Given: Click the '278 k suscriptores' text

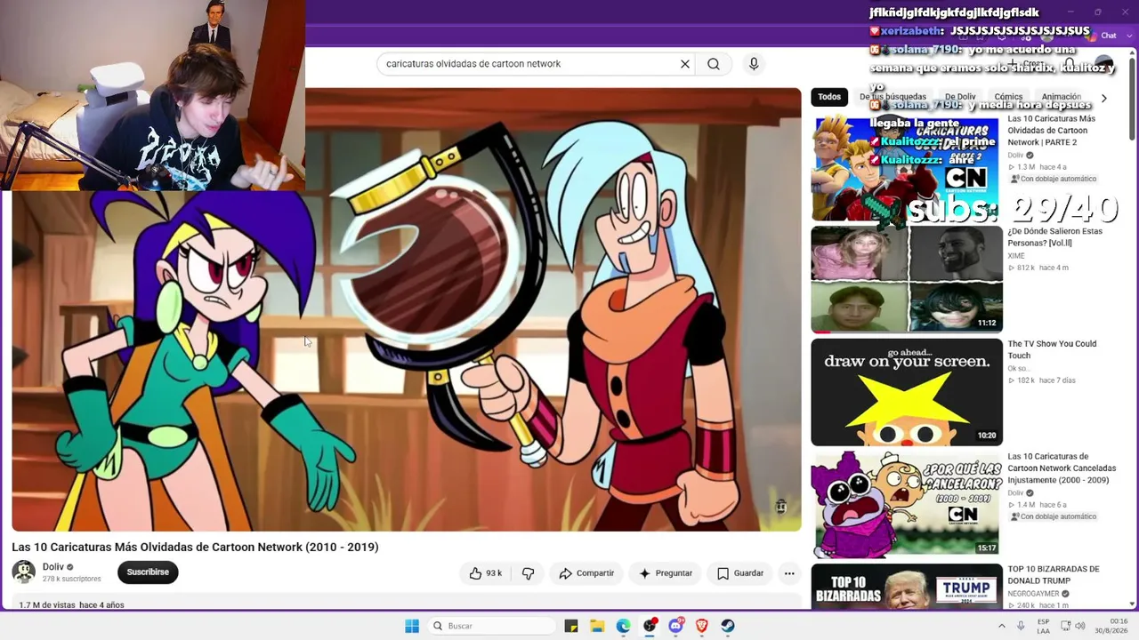Looking at the screenshot, I should (x=72, y=579).
